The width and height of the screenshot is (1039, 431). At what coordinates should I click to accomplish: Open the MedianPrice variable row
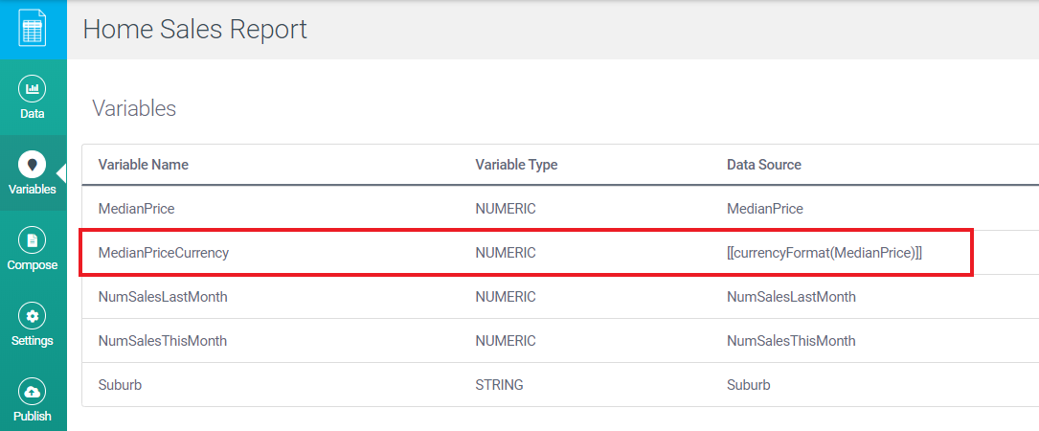[x=136, y=209]
